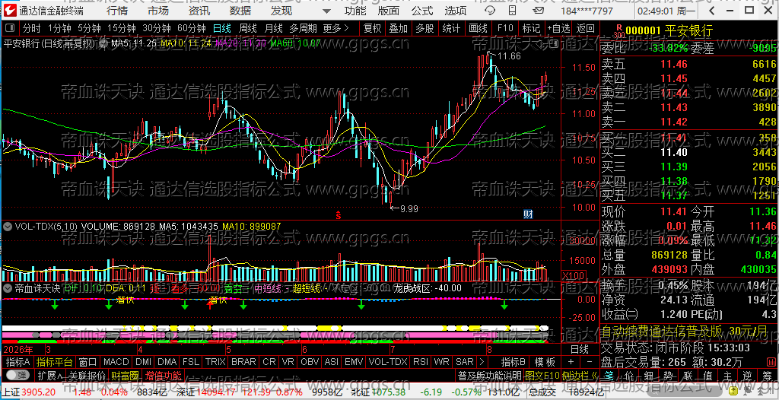
Task: Click the 联 linkage icon
Action: pos(688,374)
